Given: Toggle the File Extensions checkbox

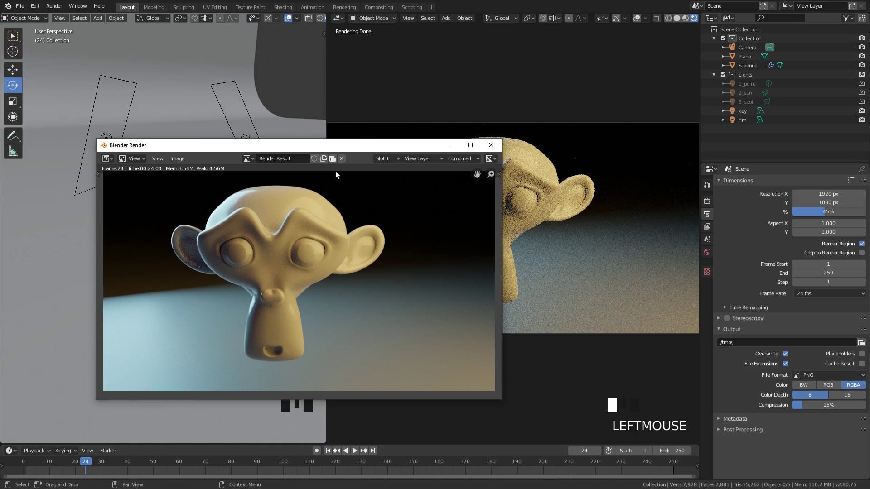Looking at the screenshot, I should click(785, 363).
